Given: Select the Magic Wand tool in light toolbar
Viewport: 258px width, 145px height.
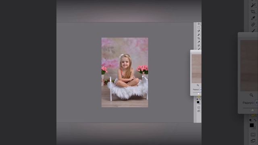Looking at the screenshot, I should click(x=199, y=35).
